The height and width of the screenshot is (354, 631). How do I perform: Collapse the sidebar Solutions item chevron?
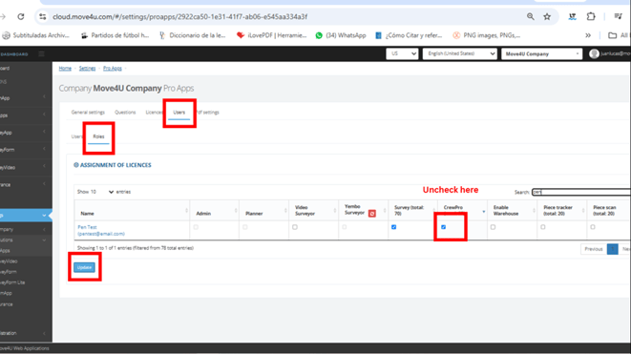(44, 240)
